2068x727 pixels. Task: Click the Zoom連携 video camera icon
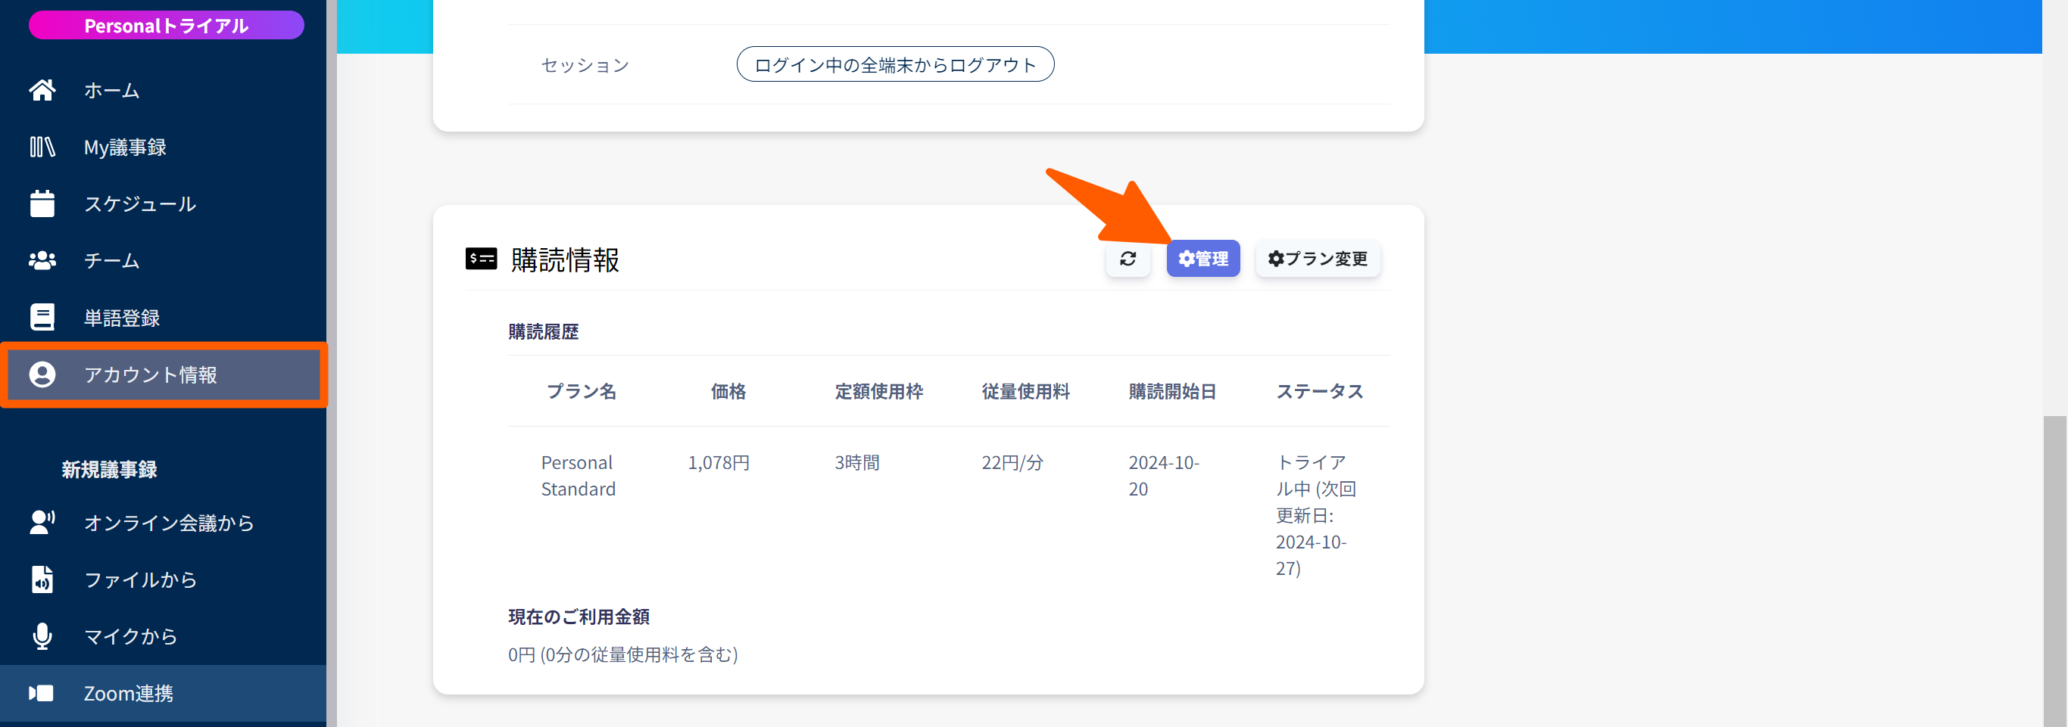(x=42, y=693)
